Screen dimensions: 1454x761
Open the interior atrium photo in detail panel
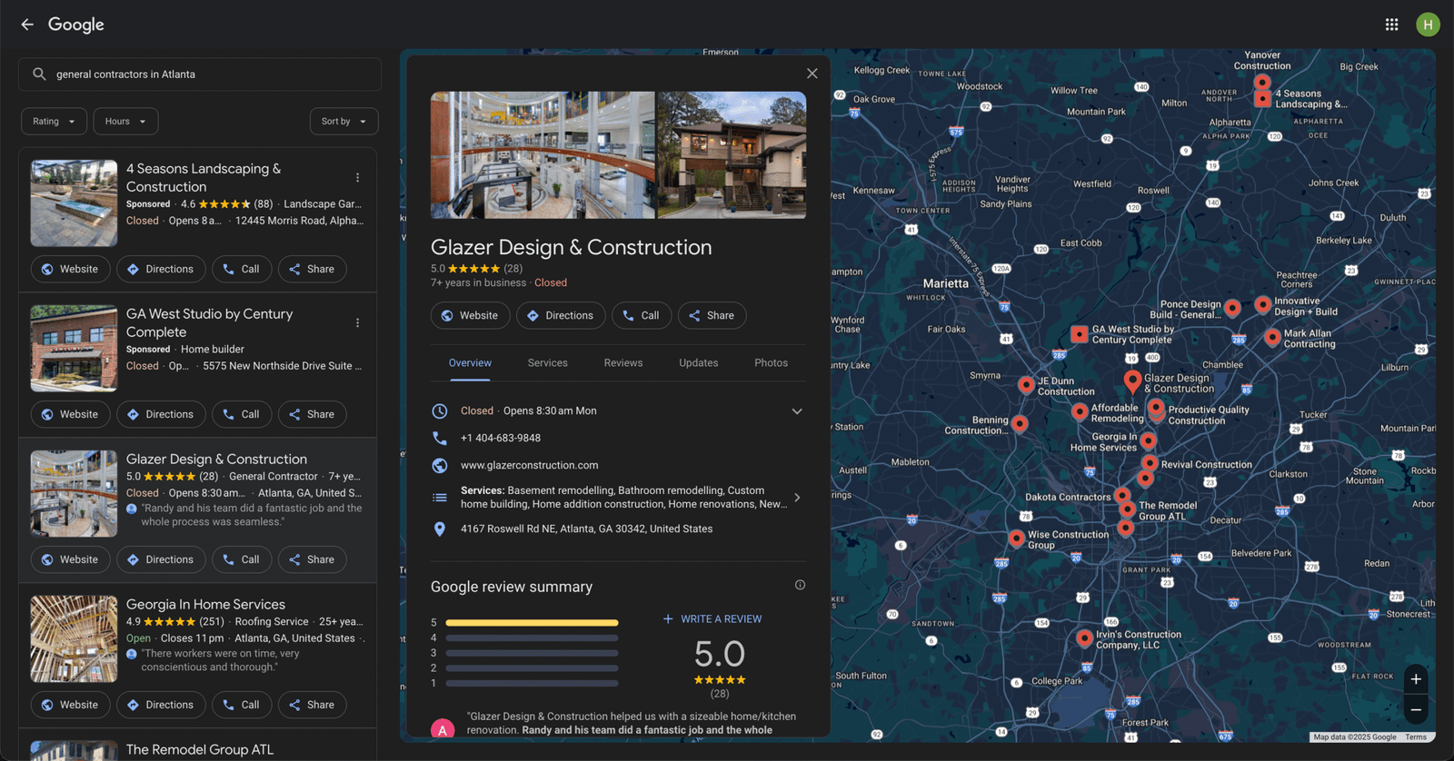click(x=543, y=155)
